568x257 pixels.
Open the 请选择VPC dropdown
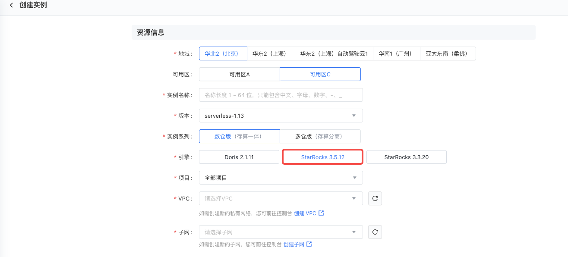(x=281, y=198)
